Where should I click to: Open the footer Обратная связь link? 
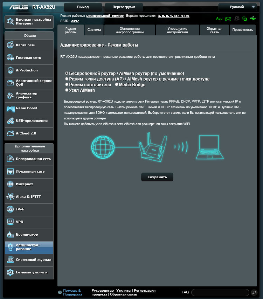123,294
